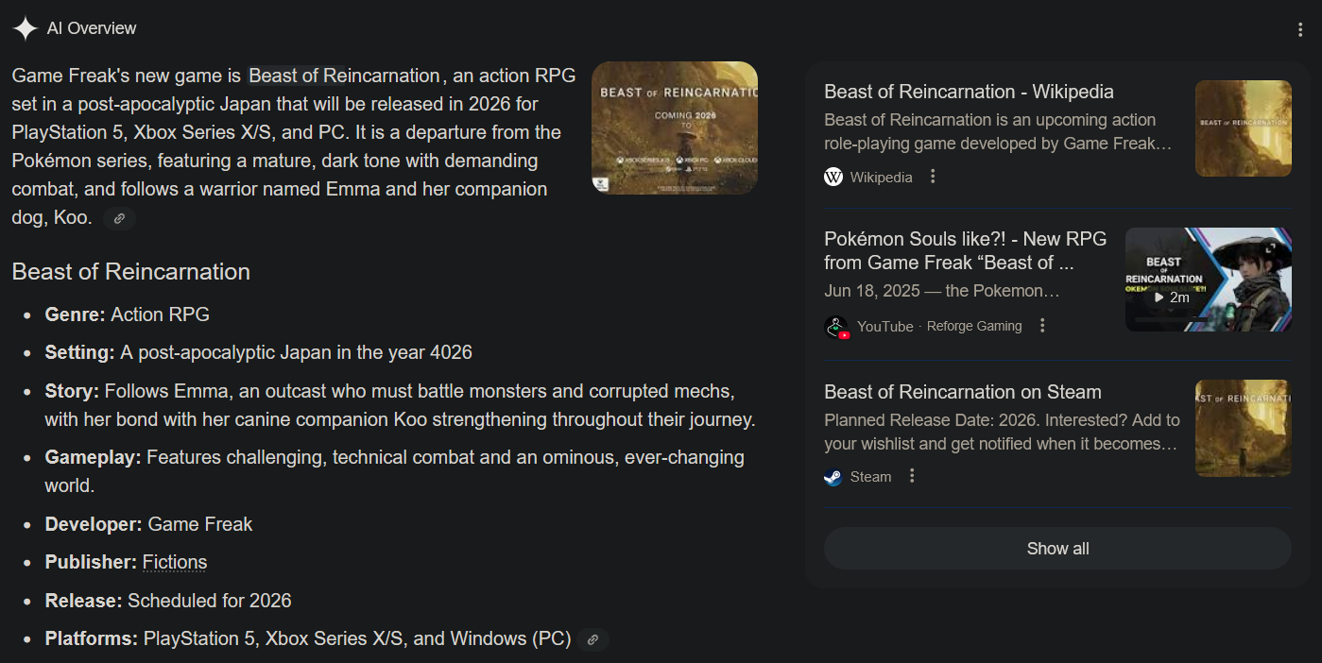Click the 'Wikipedia' source name label
This screenshot has width=1322, height=663.
882,177
